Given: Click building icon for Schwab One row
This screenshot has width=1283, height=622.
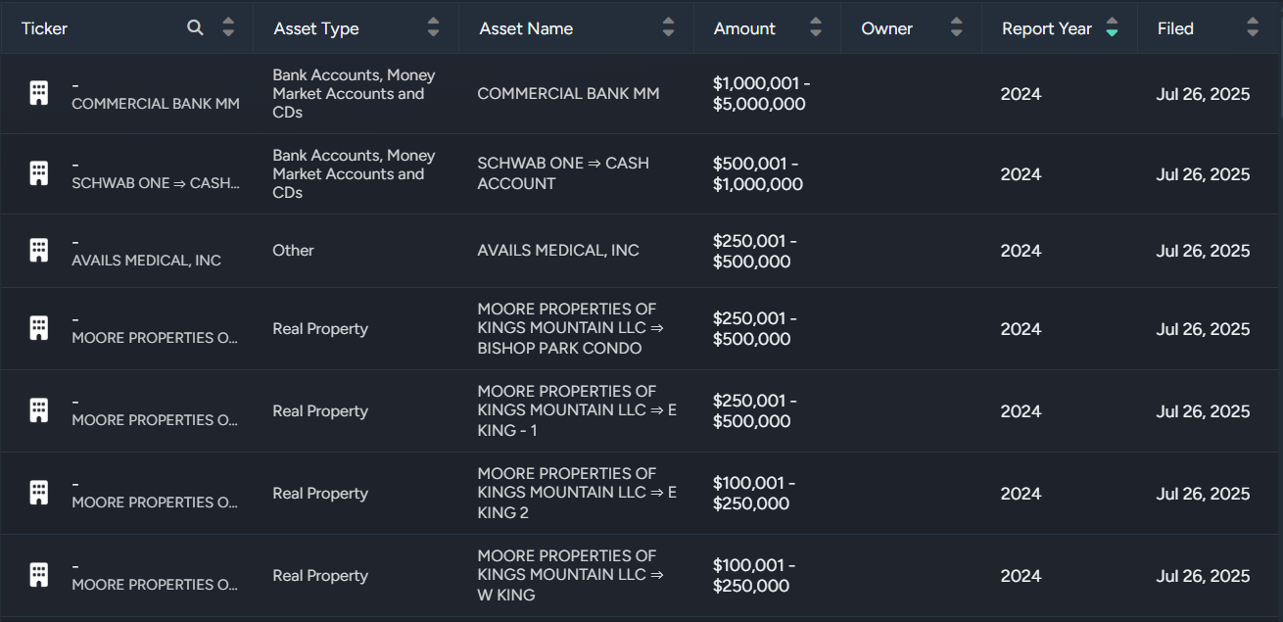Looking at the screenshot, I should click(x=38, y=173).
